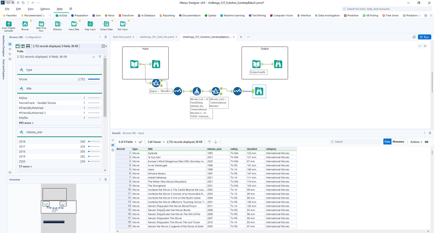Choose the Map Input tool
Screen dimensions: 434x233
[x=90, y=24]
